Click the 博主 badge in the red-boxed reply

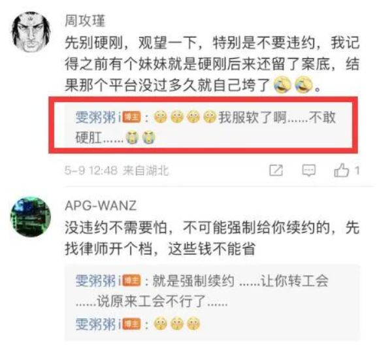point(131,118)
